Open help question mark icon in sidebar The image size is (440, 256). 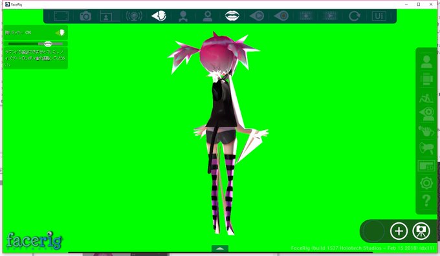(x=426, y=201)
